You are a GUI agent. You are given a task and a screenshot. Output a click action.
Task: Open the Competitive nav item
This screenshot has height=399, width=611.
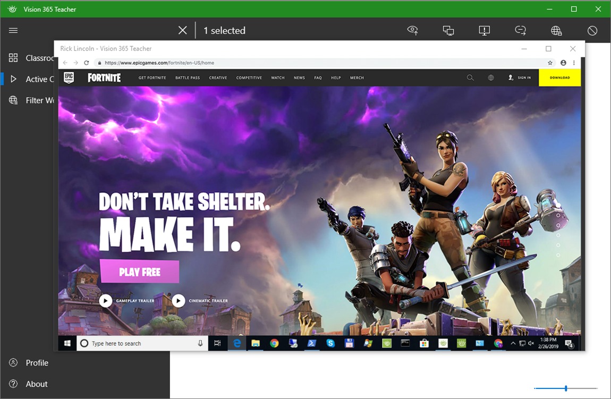tap(249, 78)
